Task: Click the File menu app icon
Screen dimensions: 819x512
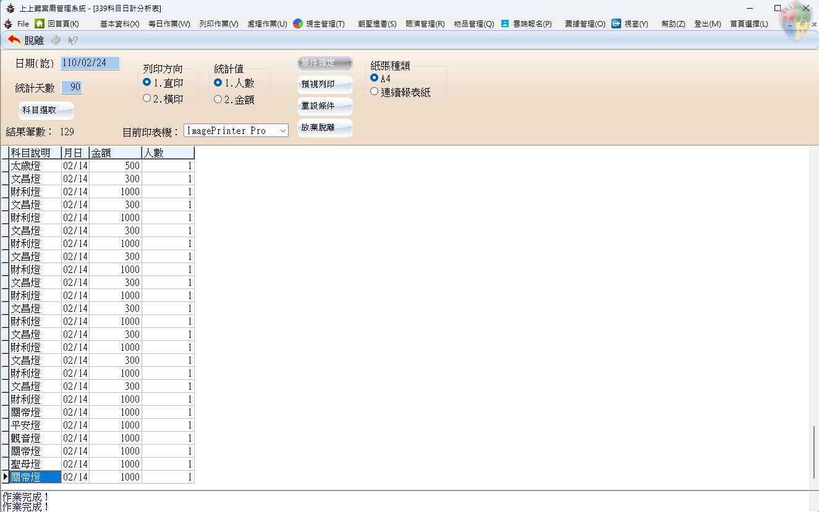Action: tap(8, 23)
